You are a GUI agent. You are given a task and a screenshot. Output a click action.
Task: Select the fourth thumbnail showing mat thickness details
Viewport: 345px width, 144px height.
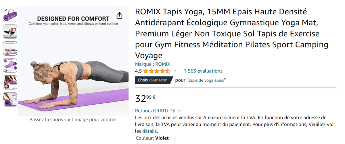pos(10,65)
